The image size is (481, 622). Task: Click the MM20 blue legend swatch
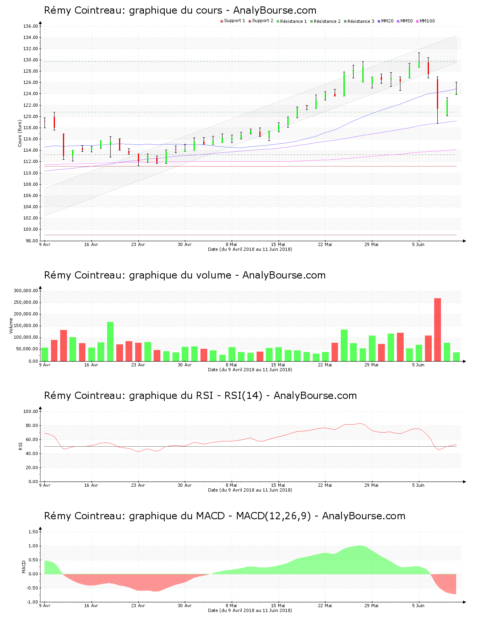coord(379,21)
